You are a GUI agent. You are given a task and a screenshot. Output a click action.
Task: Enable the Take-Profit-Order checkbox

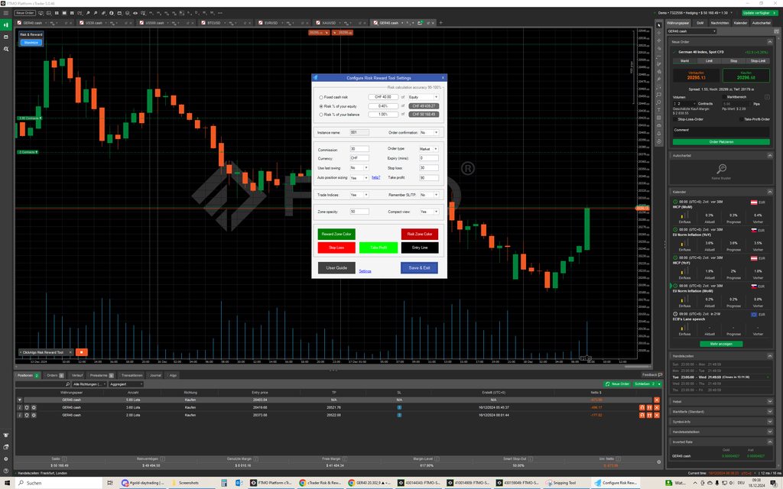(x=742, y=119)
